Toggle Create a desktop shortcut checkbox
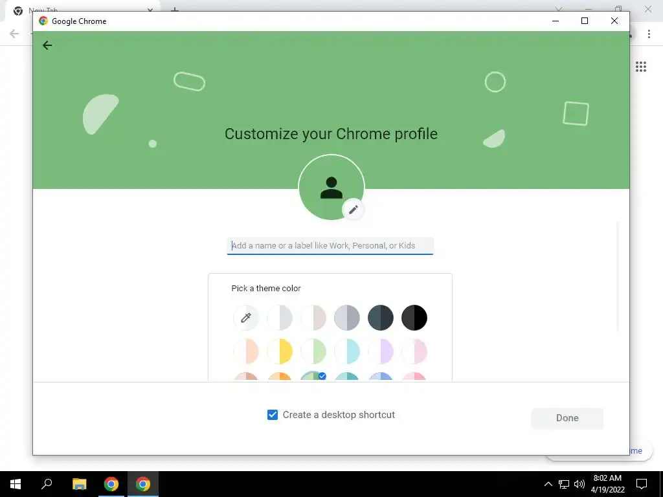Image resolution: width=663 pixels, height=497 pixels. point(273,415)
